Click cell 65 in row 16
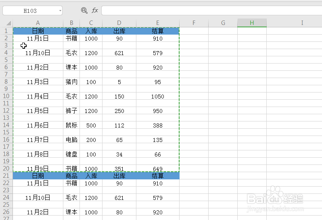Viewport: 322px width, 220px height. [x=119, y=140]
